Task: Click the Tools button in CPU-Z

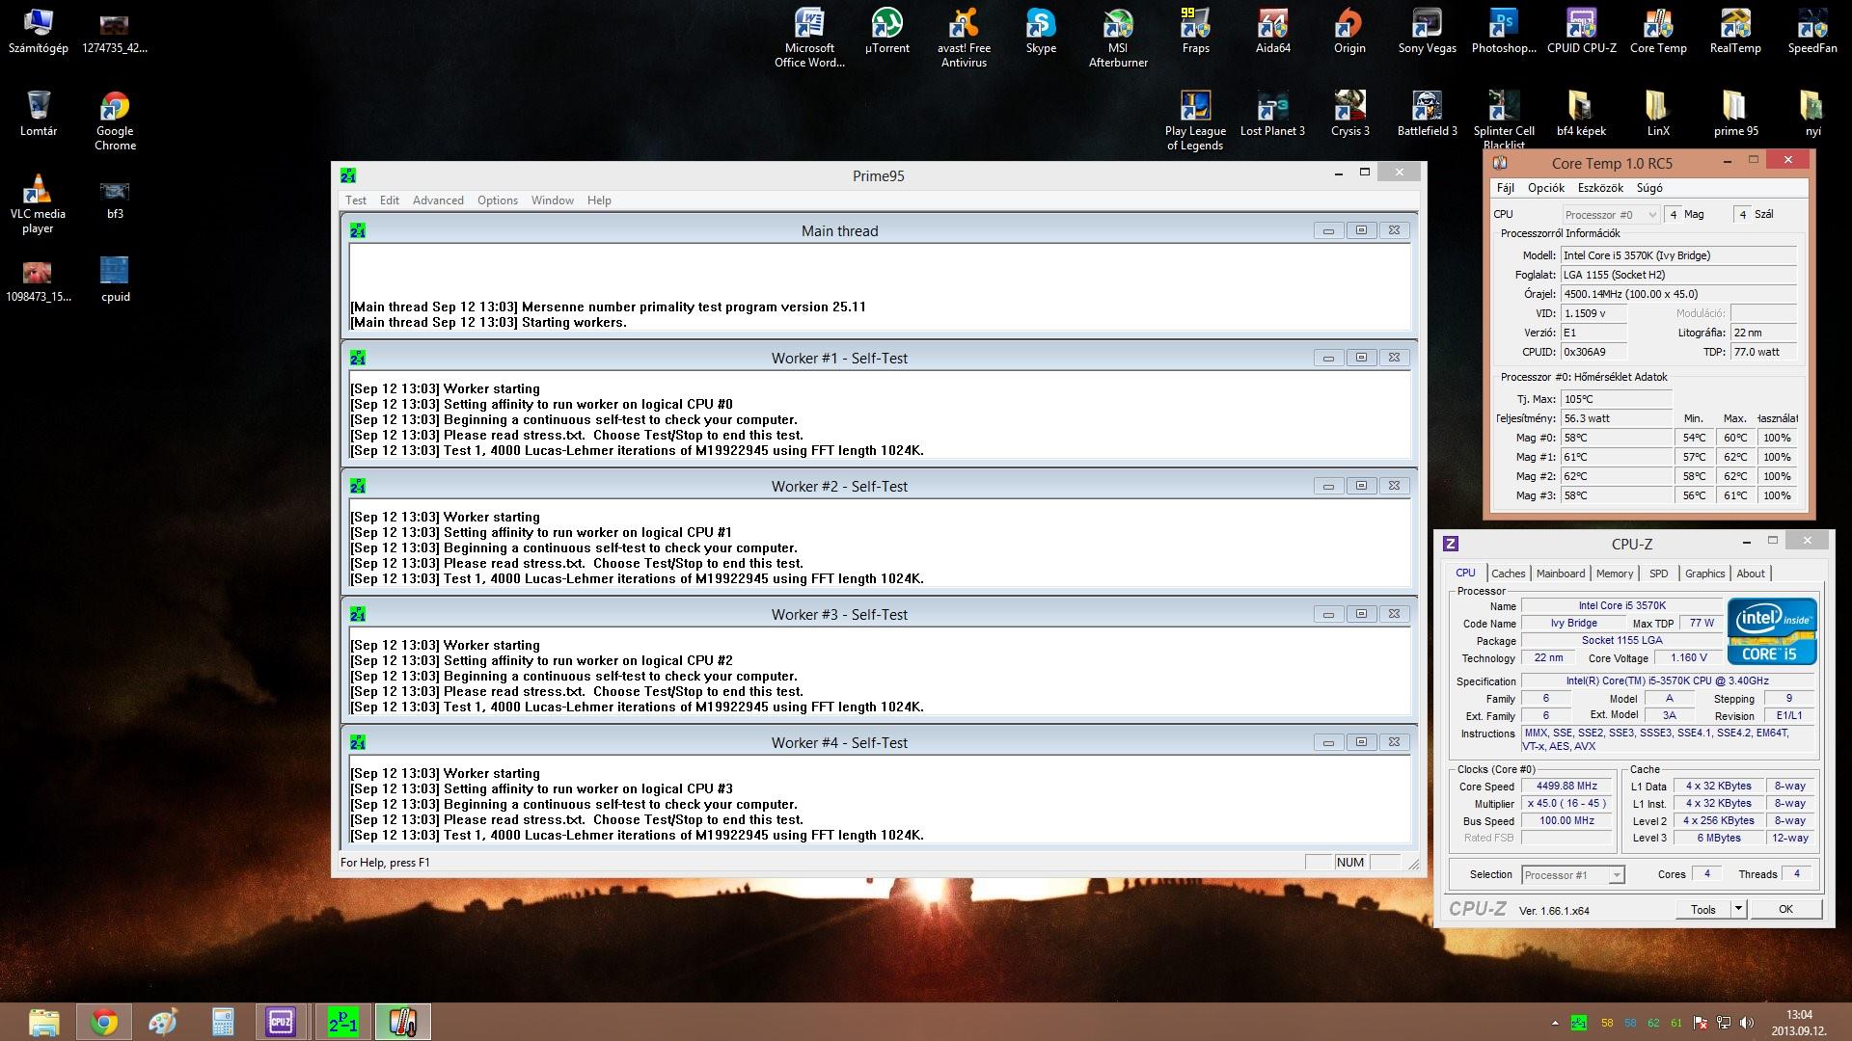Action: click(x=1703, y=909)
